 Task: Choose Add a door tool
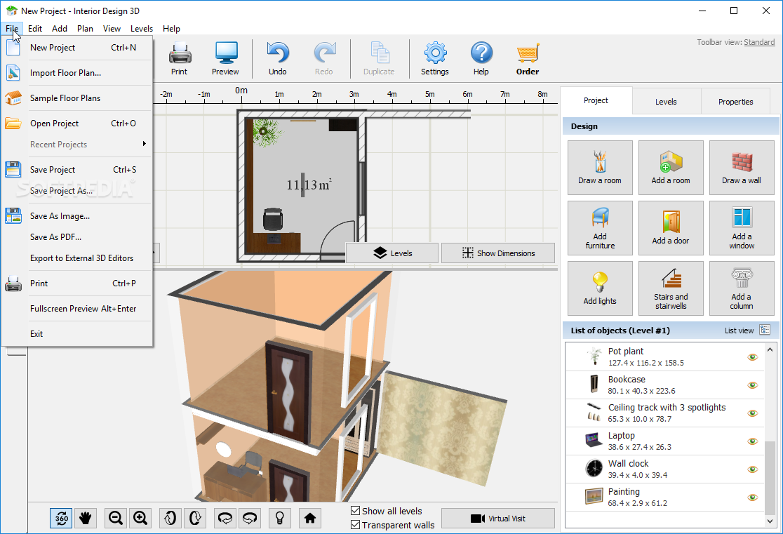pyautogui.click(x=671, y=228)
